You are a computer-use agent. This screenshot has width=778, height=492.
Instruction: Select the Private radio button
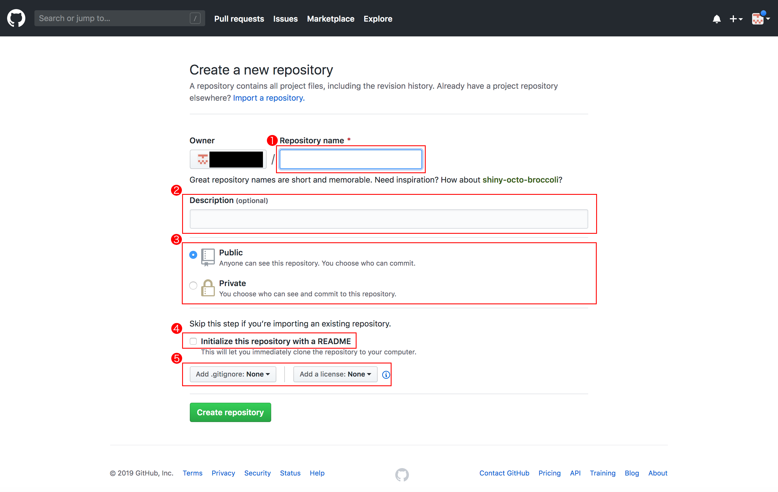coord(193,285)
